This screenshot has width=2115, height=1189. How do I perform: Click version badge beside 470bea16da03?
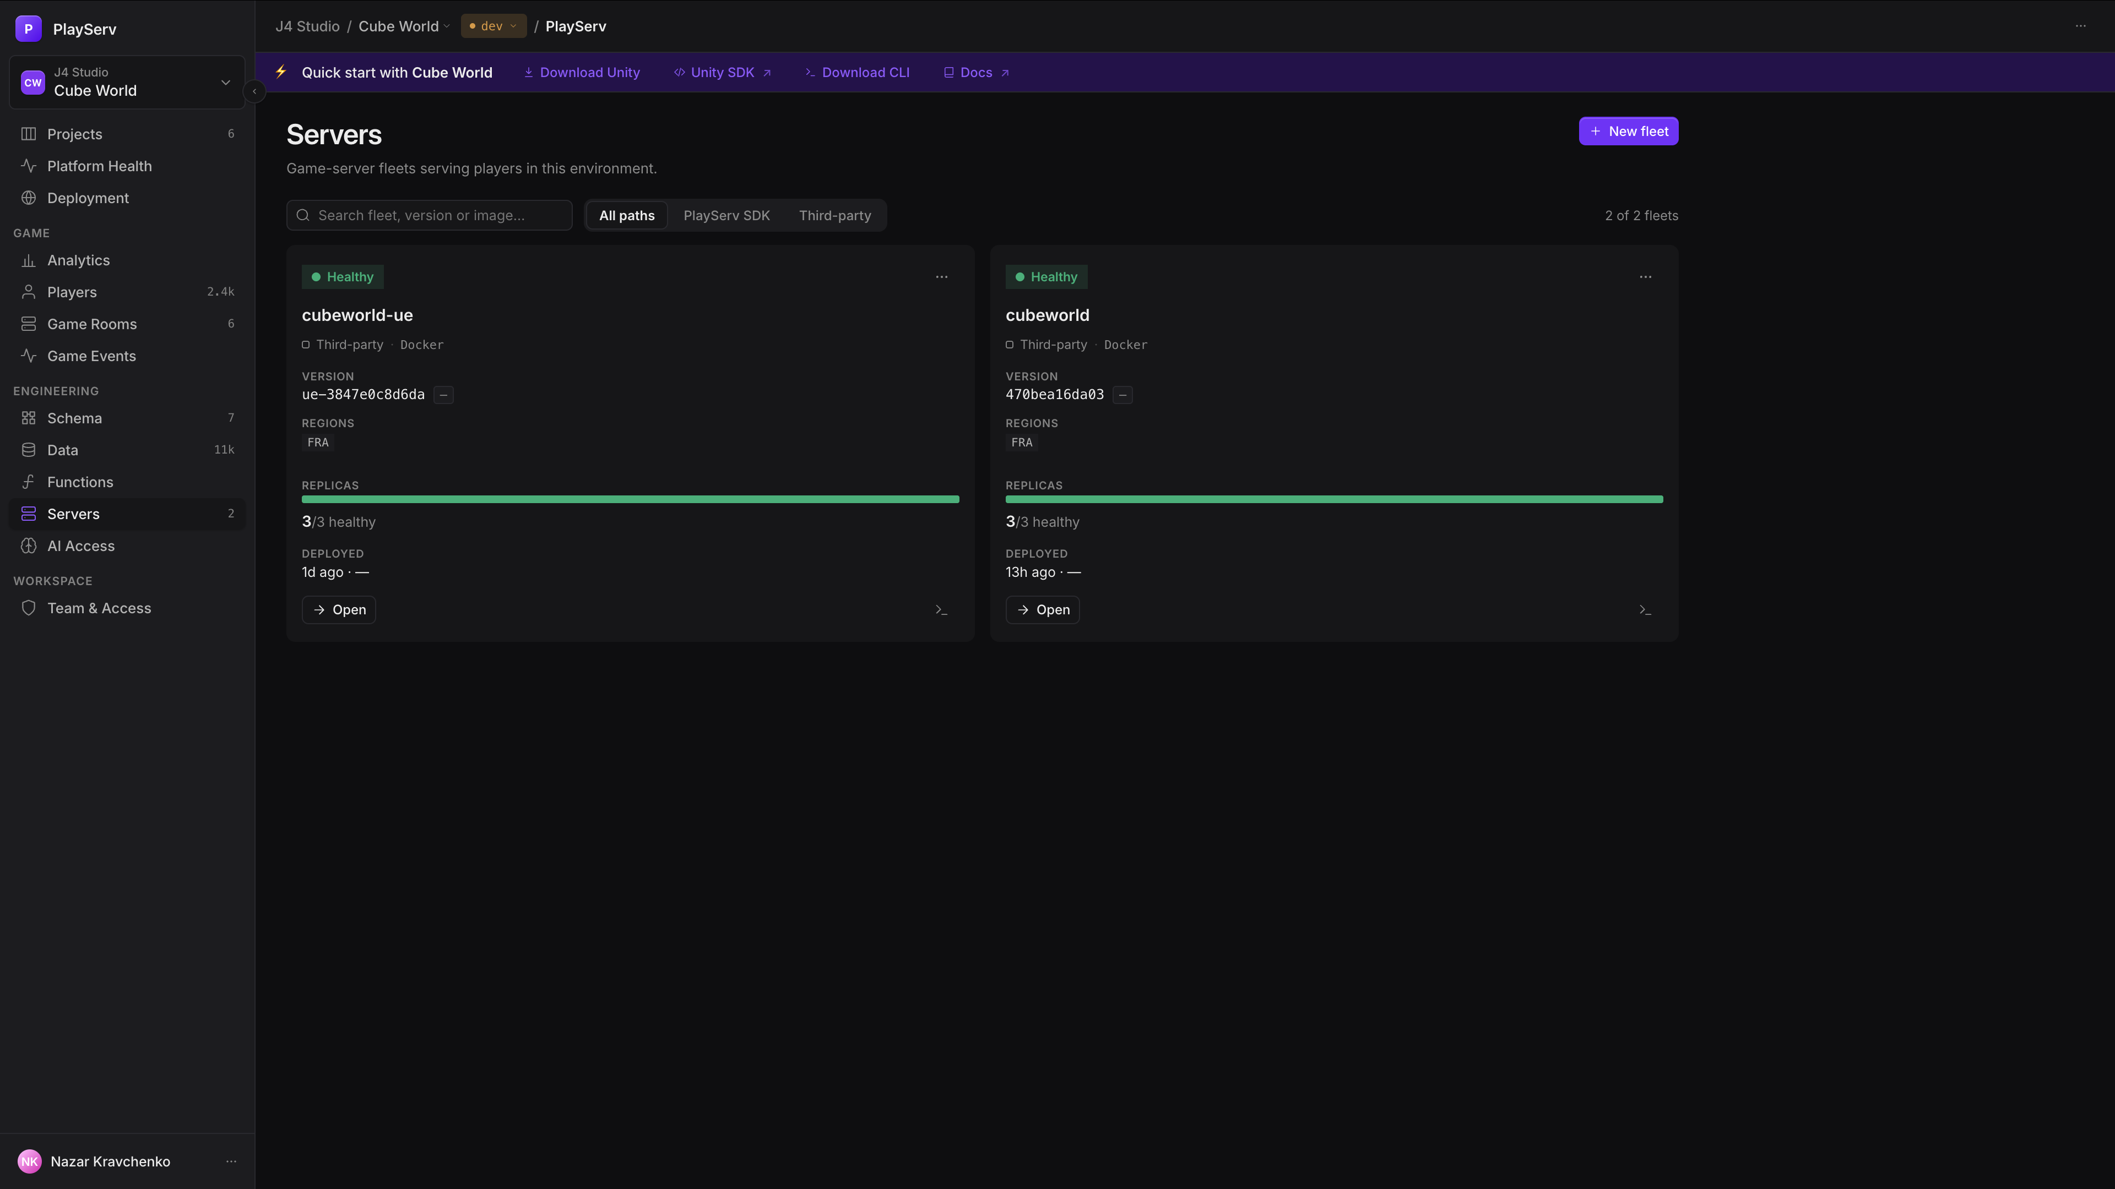1122,395
